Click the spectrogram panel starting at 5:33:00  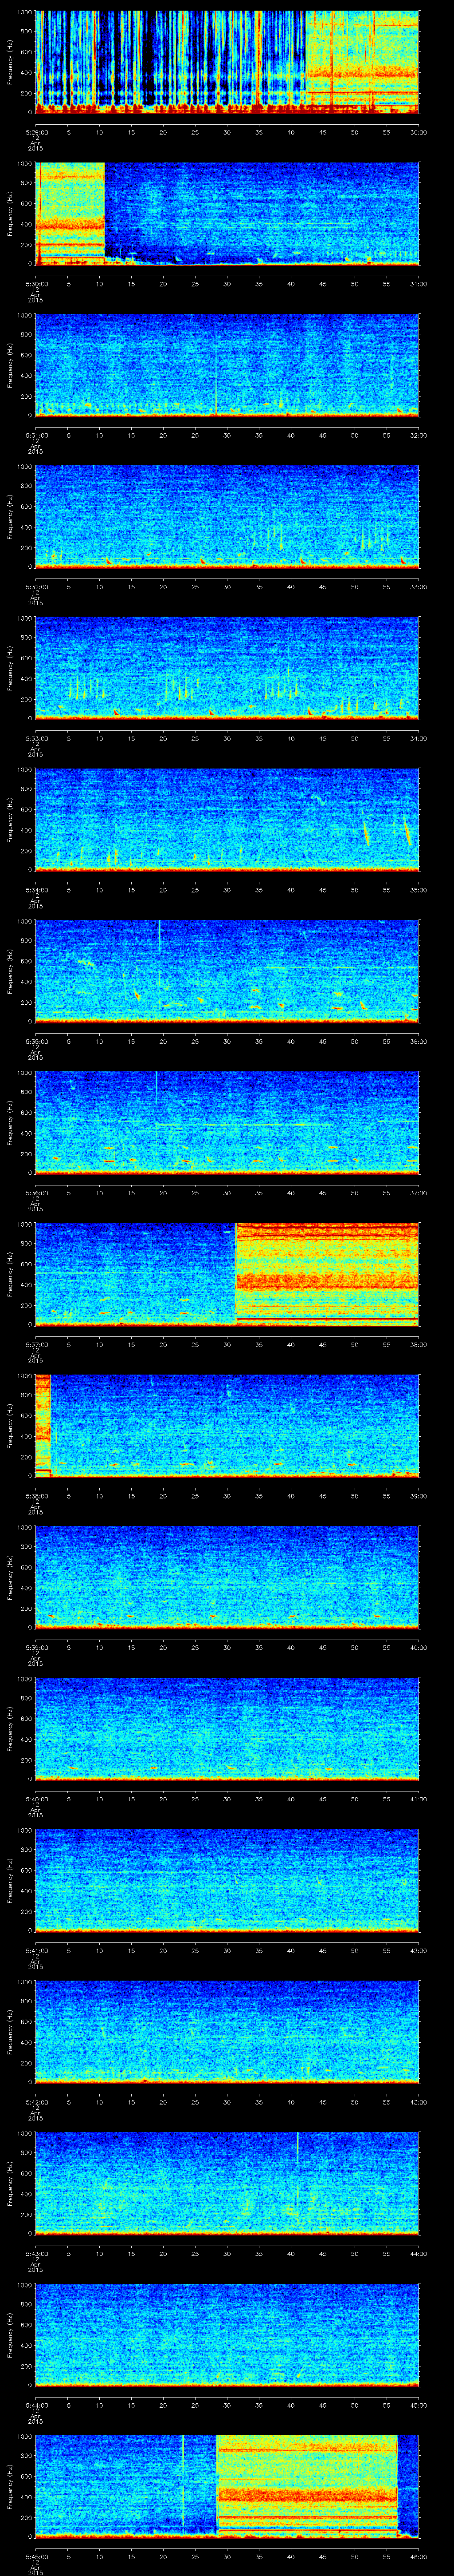[x=227, y=668]
